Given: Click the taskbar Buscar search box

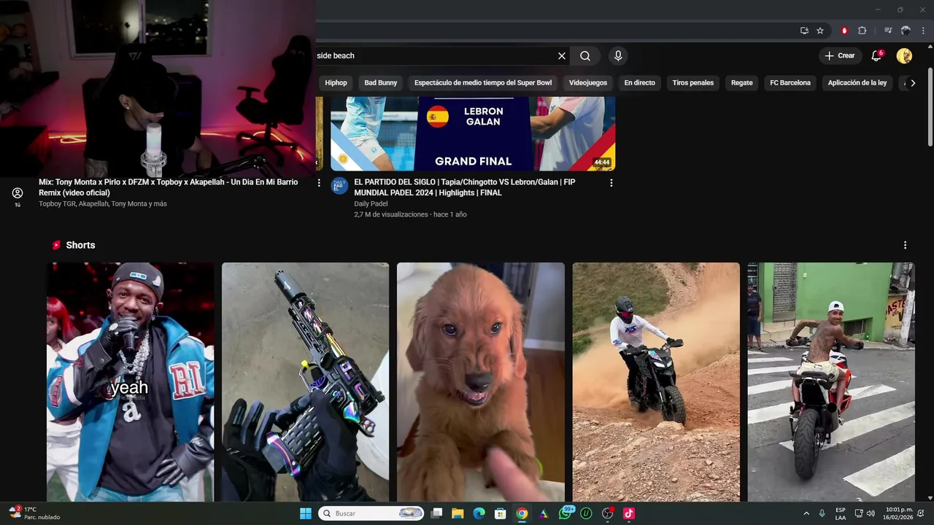Looking at the screenshot, I should point(372,513).
